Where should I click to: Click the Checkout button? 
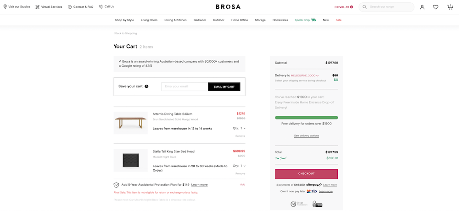click(306, 173)
